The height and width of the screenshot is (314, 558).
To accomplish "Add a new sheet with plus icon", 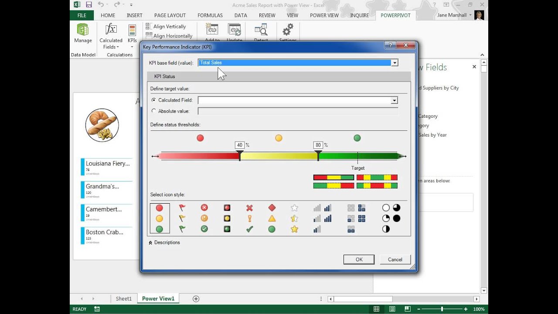I will 196,299.
